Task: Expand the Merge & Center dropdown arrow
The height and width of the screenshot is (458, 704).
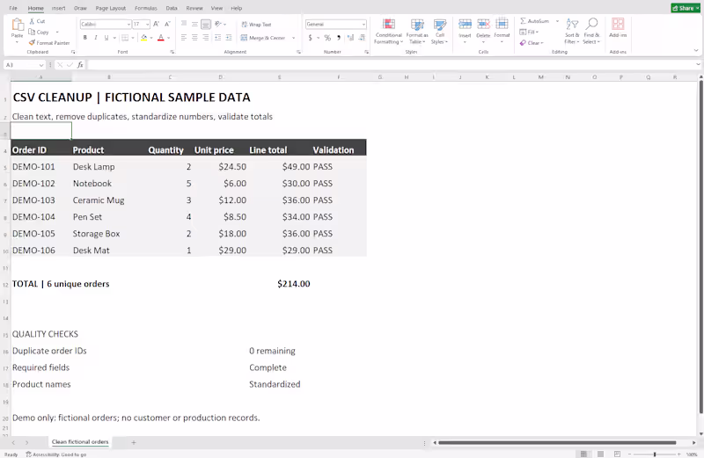Action: pyautogui.click(x=294, y=38)
